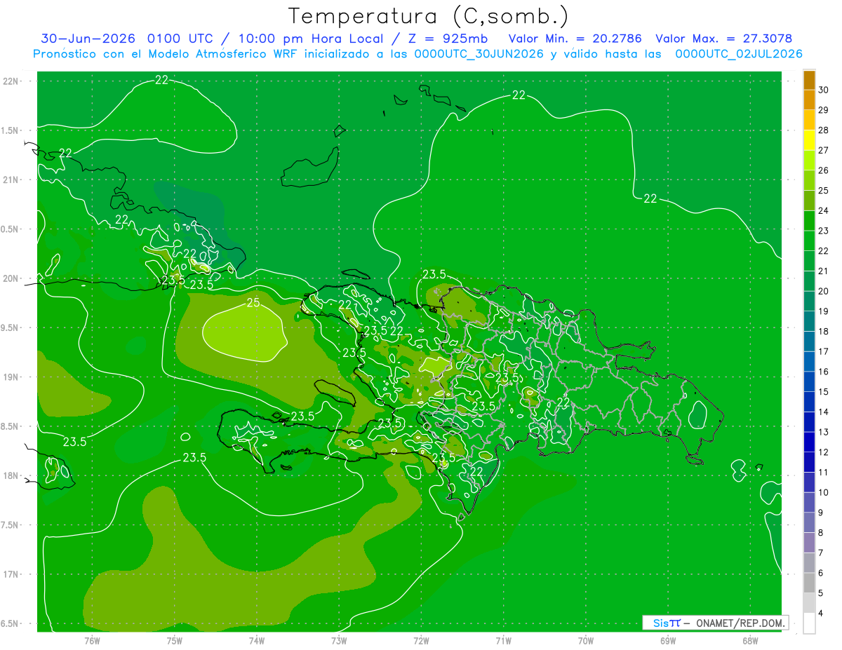Viewport: 842px width, 650px height.
Task: Click the "74W" longitude axis label
Action: [257, 640]
